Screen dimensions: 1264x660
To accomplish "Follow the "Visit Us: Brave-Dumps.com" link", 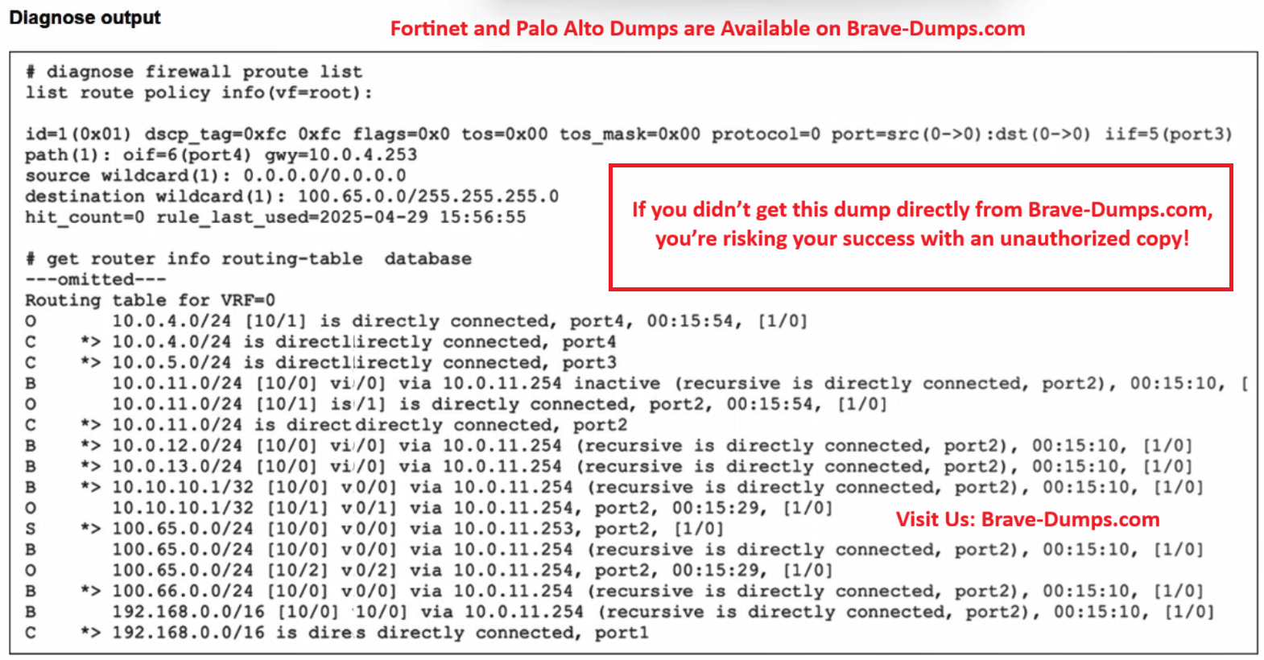I will click(x=1027, y=520).
